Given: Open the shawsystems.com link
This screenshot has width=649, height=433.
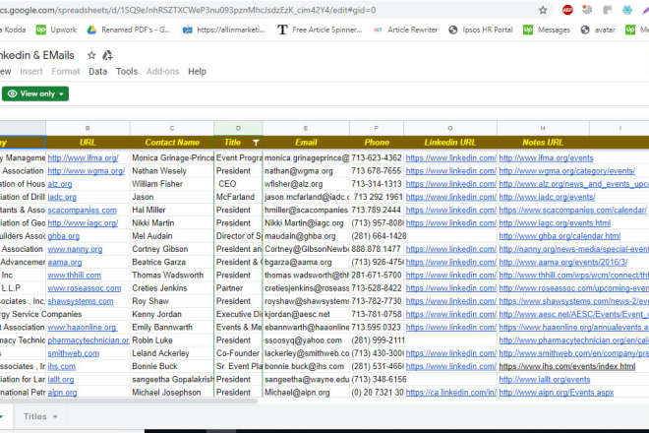Looking at the screenshot, I should click(x=81, y=301).
